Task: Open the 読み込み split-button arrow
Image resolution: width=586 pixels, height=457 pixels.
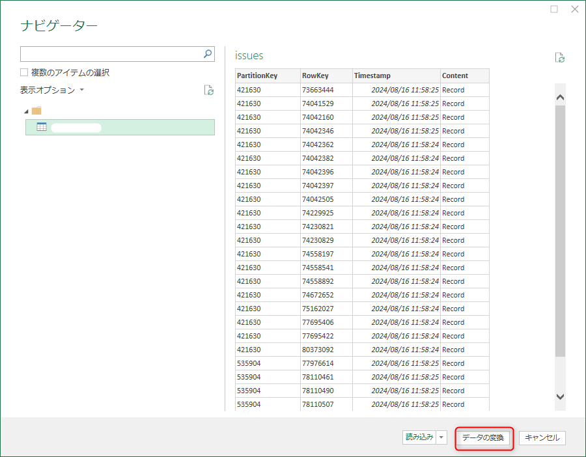Action: 441,437
